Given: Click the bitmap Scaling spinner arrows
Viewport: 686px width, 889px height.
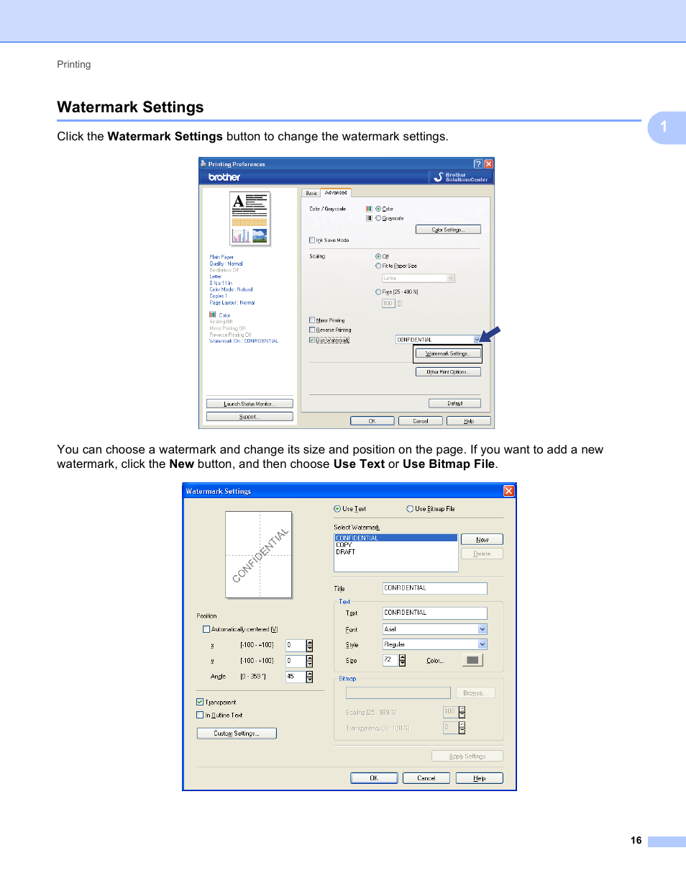Looking at the screenshot, I should point(462,712).
